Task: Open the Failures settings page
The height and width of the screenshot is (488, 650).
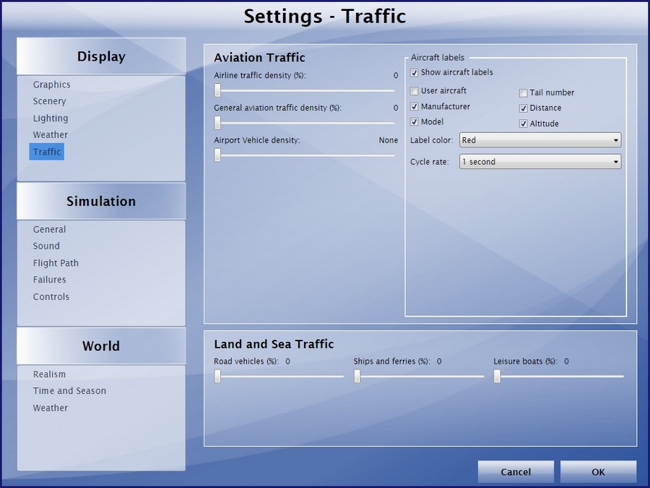Action: coord(49,280)
